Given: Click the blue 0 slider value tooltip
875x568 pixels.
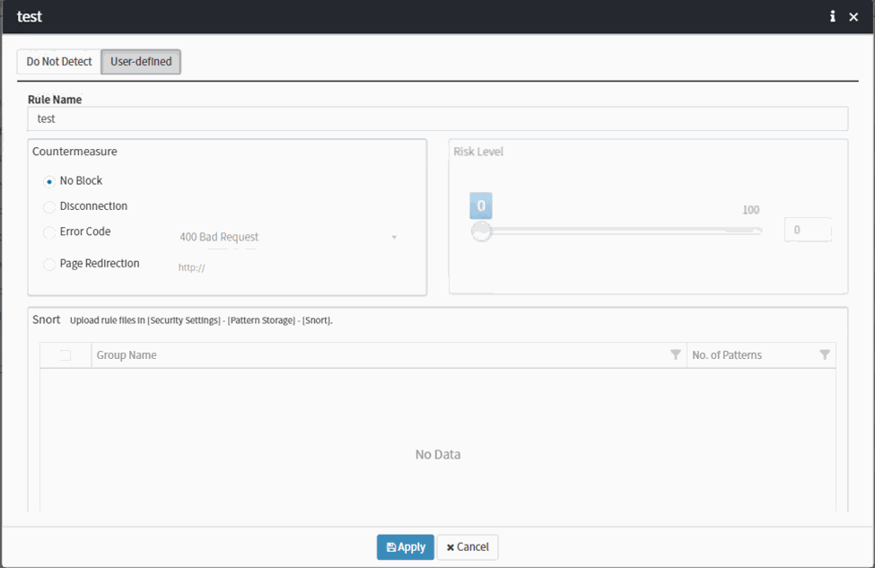Looking at the screenshot, I should pyautogui.click(x=481, y=205).
